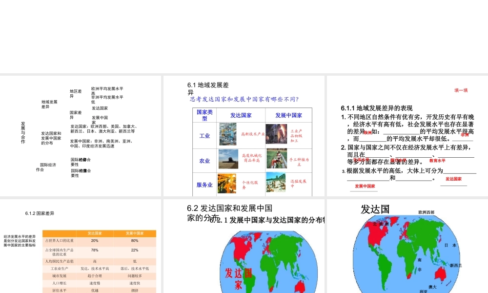Click the 高新技术产业 red text

pos(253,134)
